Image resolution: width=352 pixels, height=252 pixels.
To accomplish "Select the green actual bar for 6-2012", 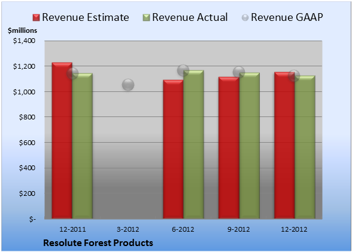I will coord(194,145).
